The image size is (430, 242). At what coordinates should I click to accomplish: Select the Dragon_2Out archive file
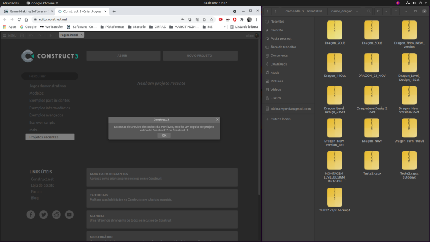point(334,33)
